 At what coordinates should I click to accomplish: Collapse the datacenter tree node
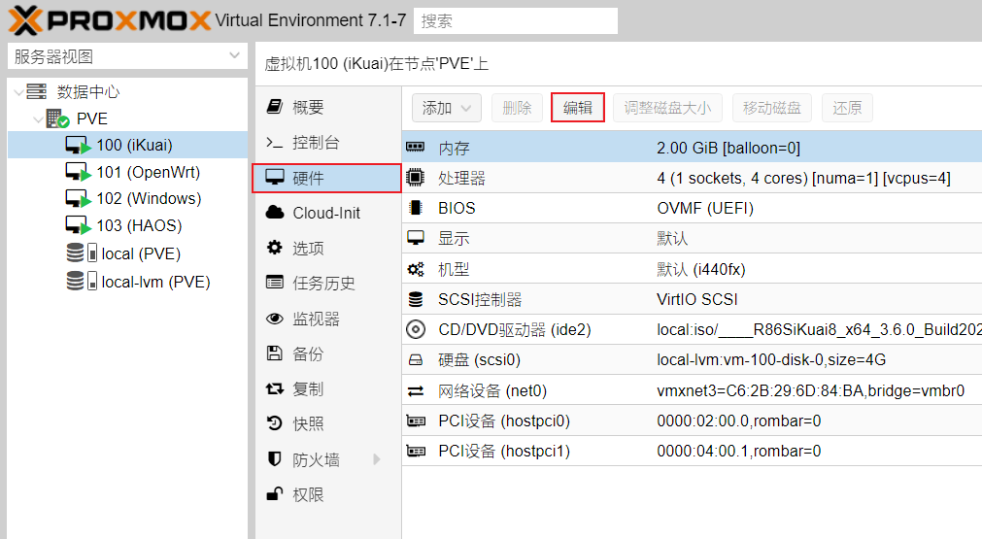pos(18,92)
